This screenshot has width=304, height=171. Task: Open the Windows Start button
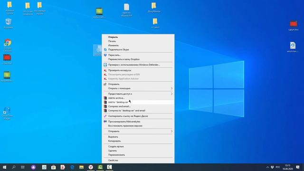(4, 167)
